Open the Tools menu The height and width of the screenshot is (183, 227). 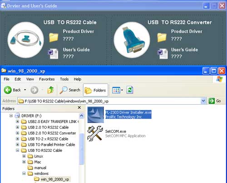coord(64,79)
